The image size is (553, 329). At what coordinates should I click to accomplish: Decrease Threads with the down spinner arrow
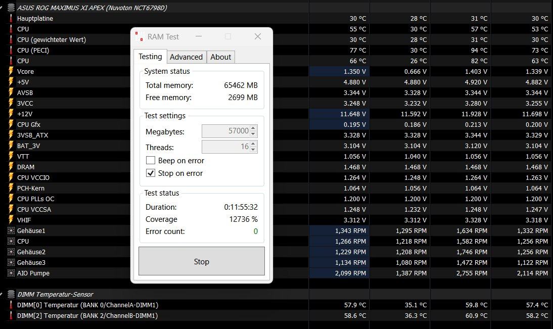(253, 150)
